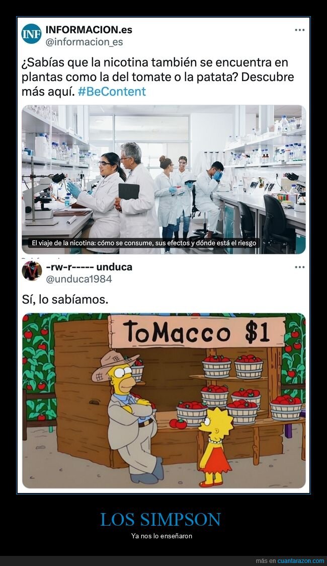Click the LOS SIMPSON title
This screenshot has width=327, height=566.
click(x=160, y=520)
